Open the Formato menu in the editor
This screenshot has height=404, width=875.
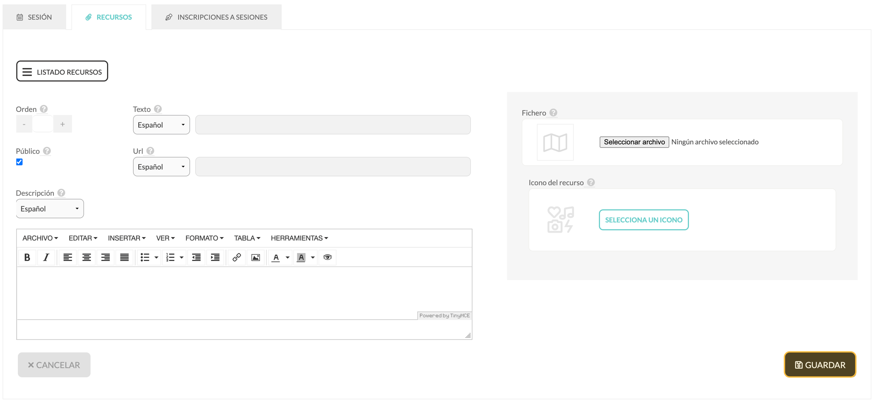[x=204, y=238]
